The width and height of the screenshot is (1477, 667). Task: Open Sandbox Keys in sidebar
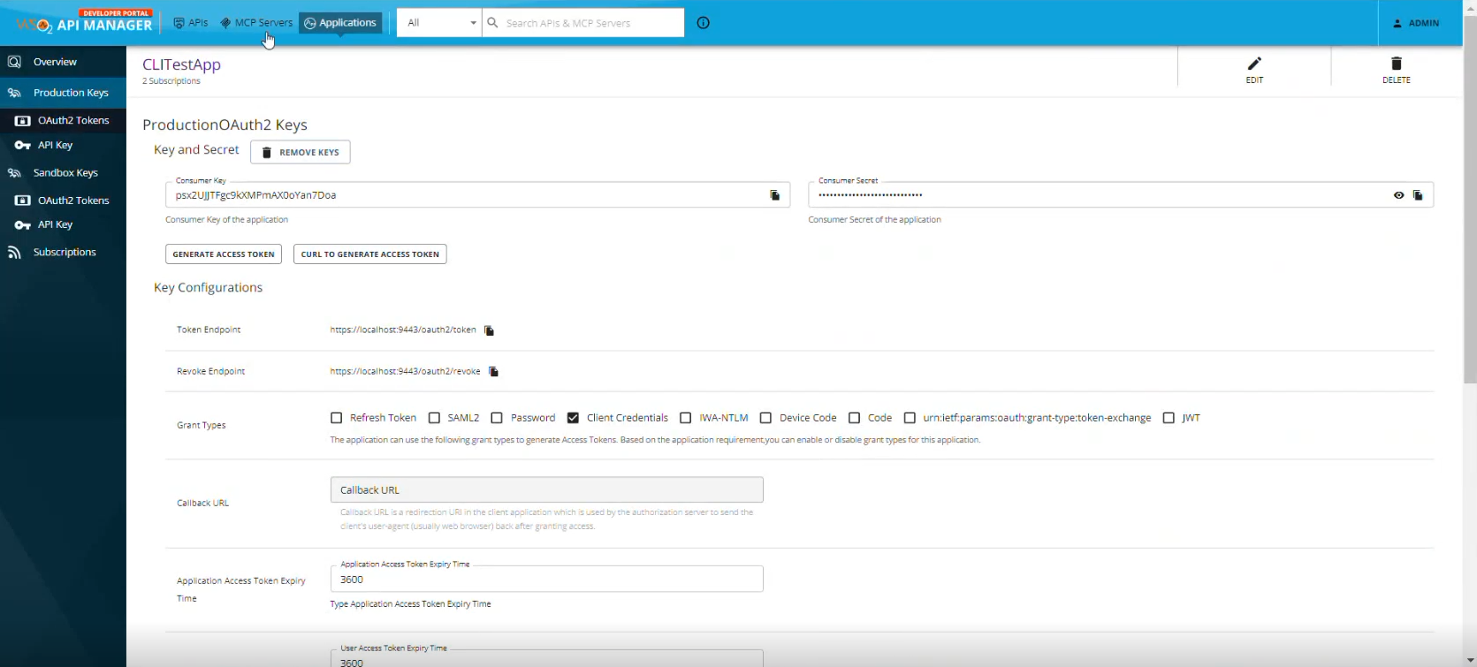(x=63, y=173)
